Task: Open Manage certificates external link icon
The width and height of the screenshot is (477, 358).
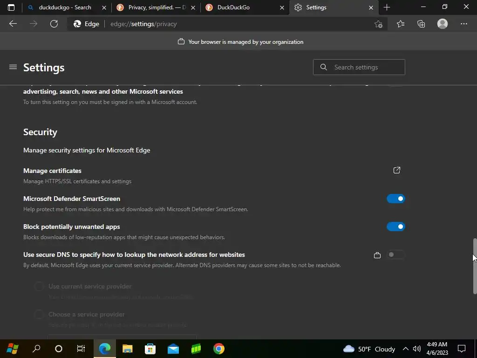Action: pyautogui.click(x=397, y=170)
